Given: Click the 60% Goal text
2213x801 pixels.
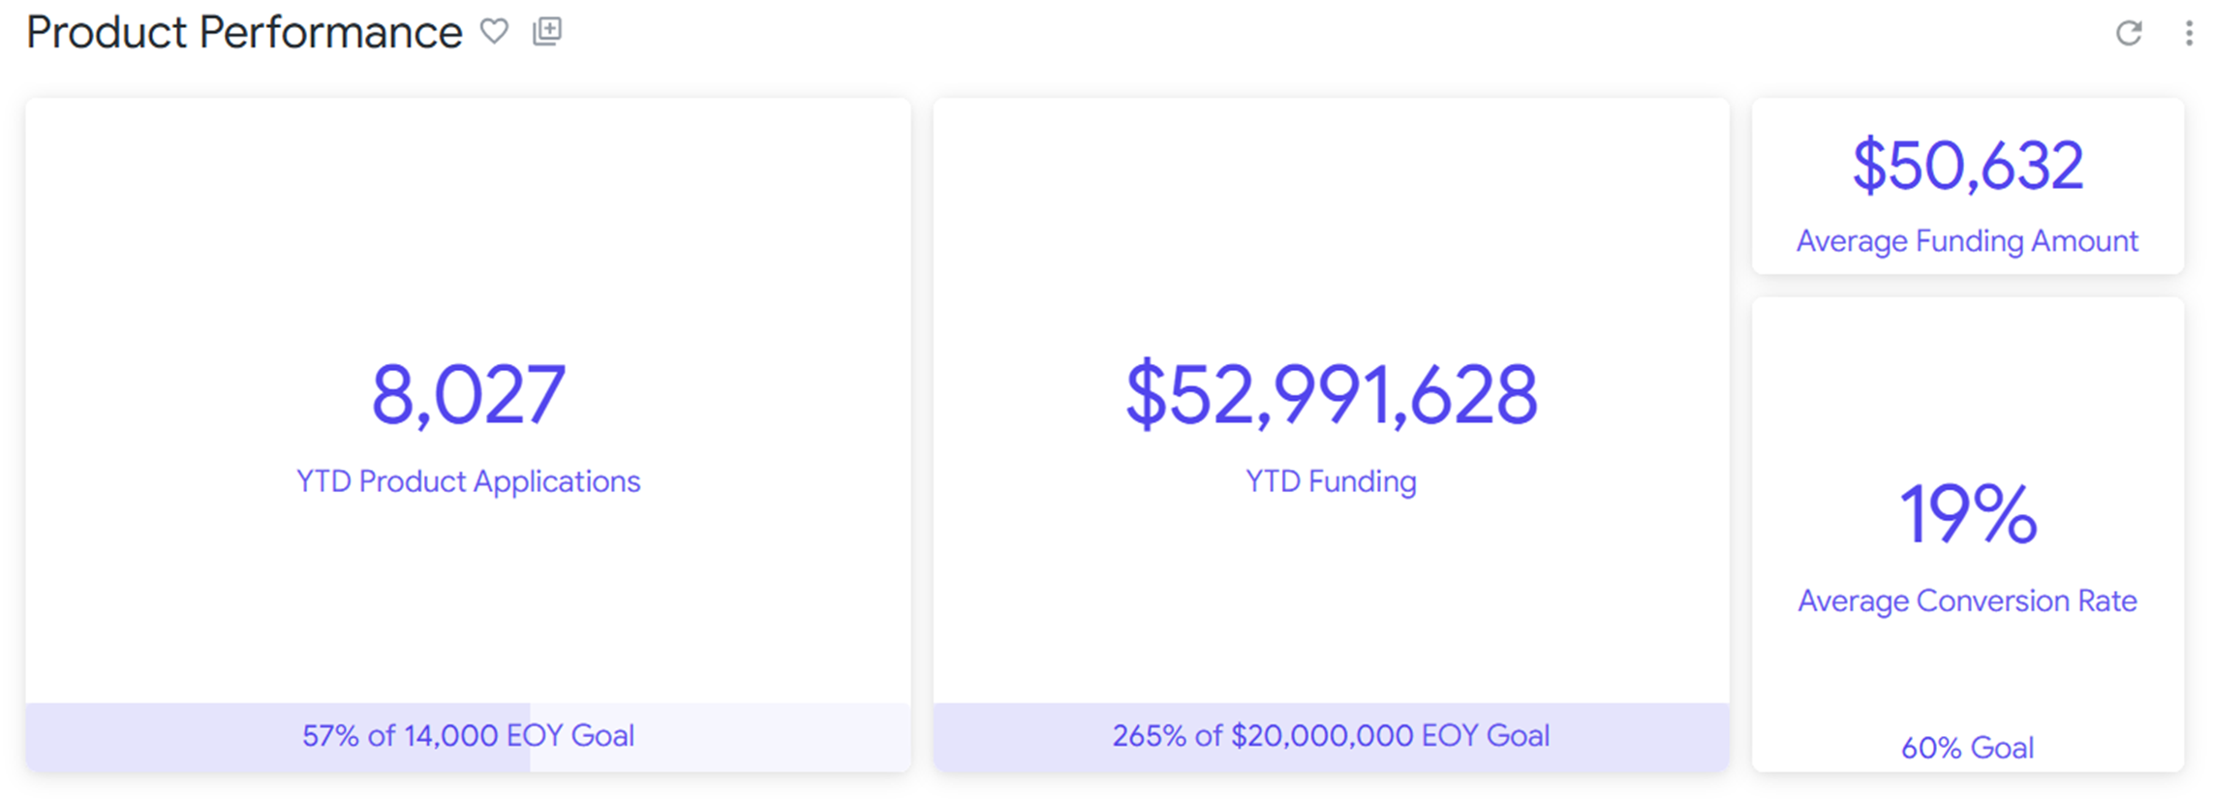Looking at the screenshot, I should tap(1967, 748).
